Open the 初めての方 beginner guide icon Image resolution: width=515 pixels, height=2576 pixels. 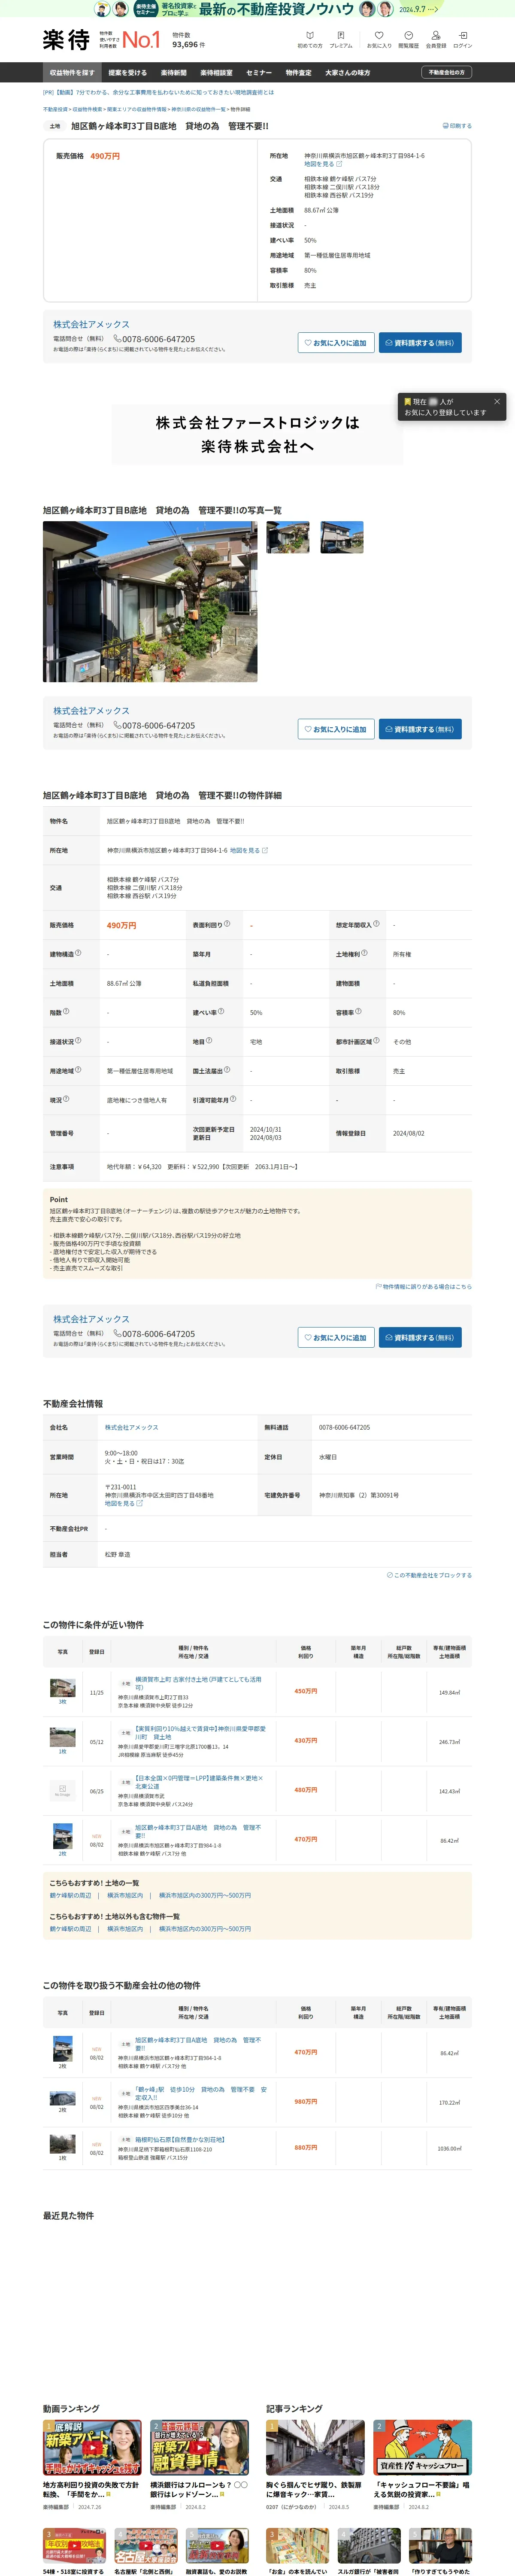tap(310, 40)
